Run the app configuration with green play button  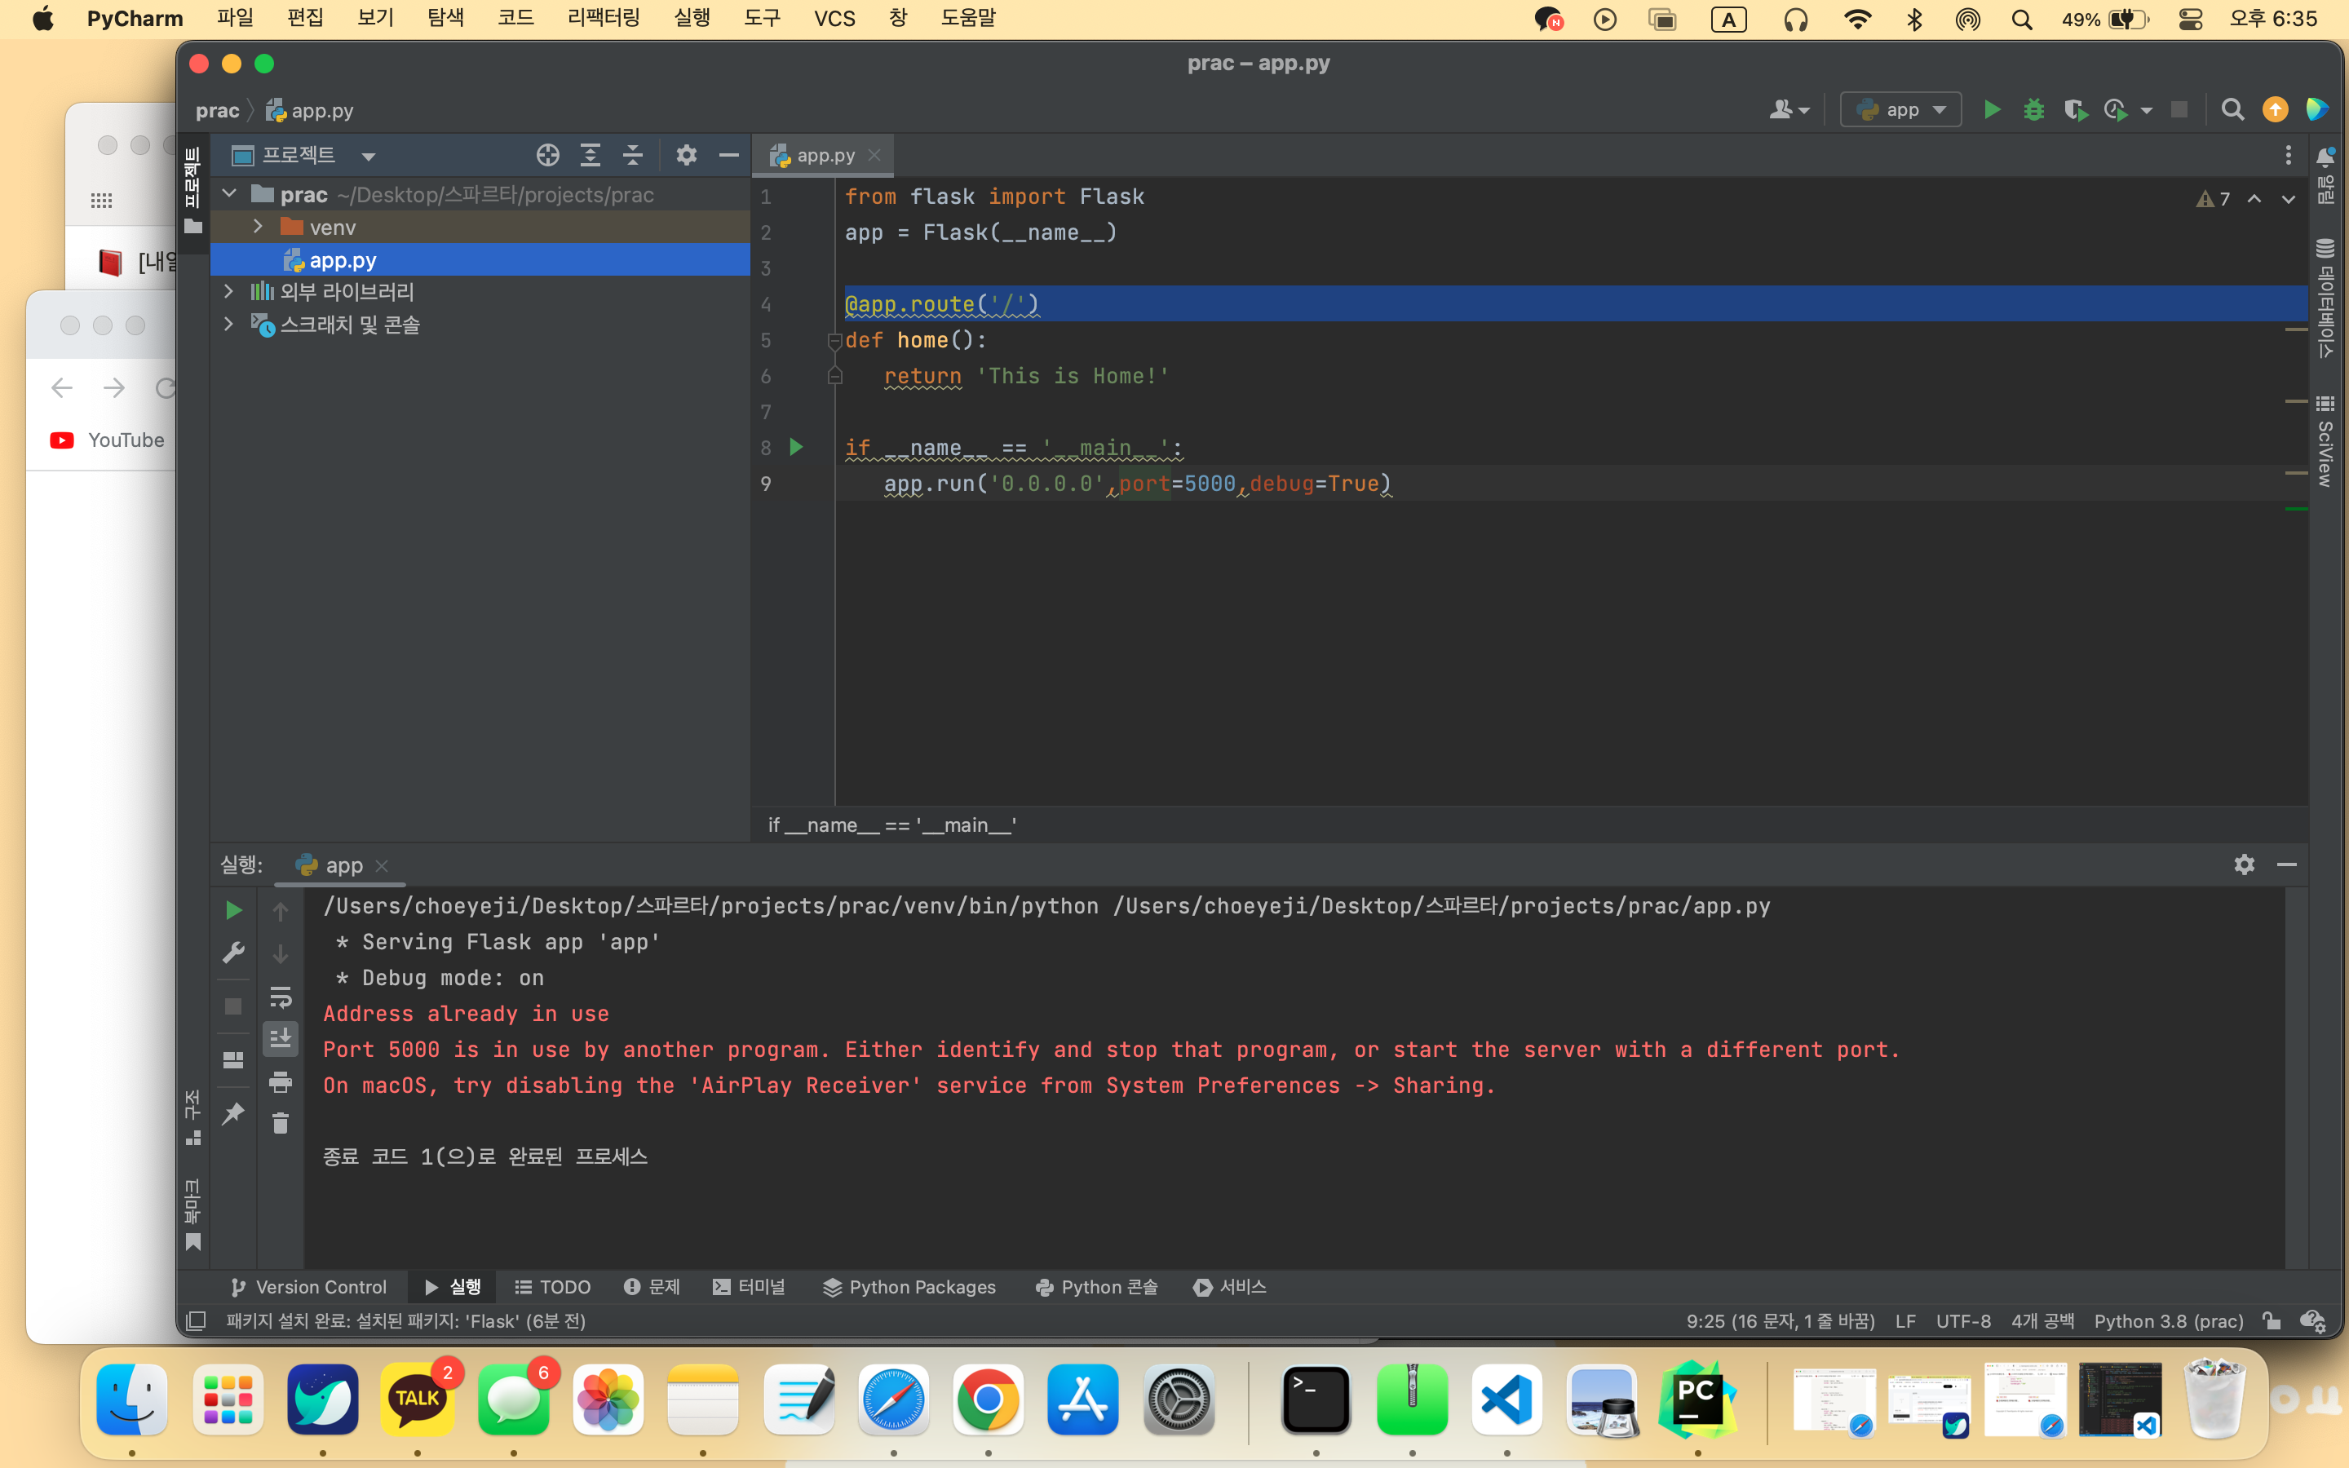1992,110
